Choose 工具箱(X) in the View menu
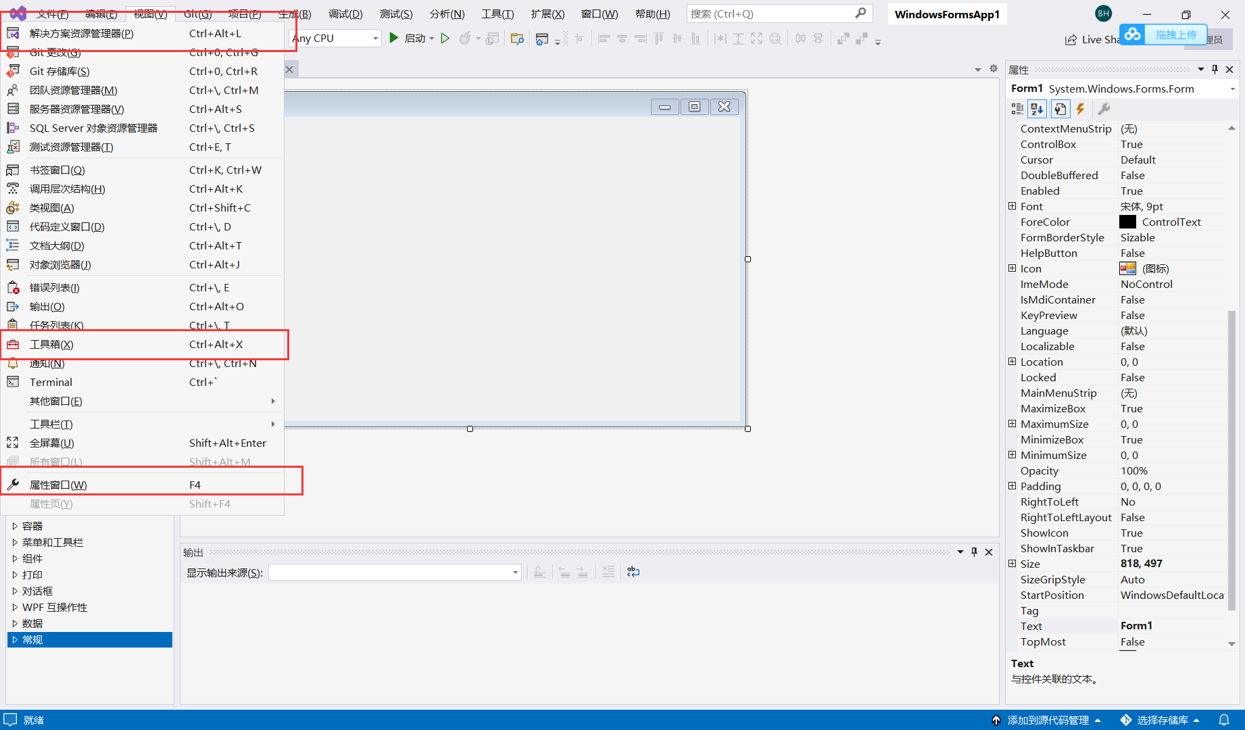This screenshot has width=1245, height=730. click(x=142, y=344)
